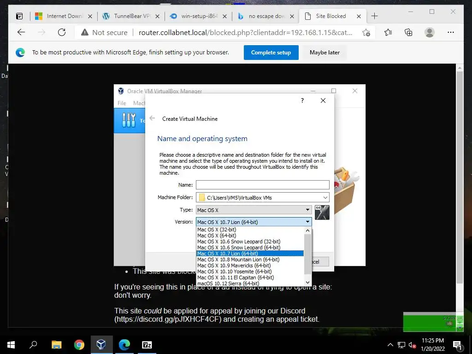Open Edge Settings and more menu
This screenshot has height=354, width=472.
point(451,32)
